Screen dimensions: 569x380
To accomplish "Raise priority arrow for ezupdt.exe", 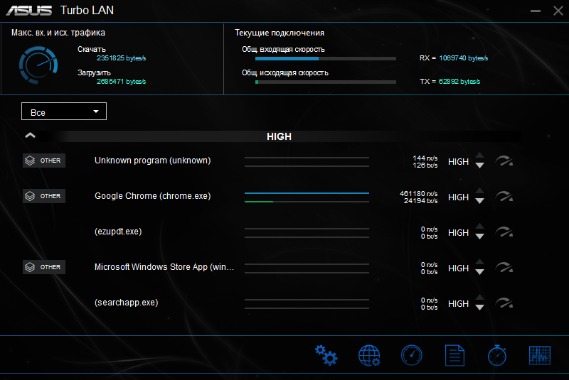I will click(x=479, y=227).
